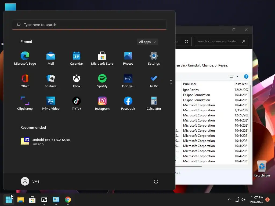This screenshot has width=275, height=206.
Task: Click horizontal scrollbar in Programs list
Action: tap(188, 167)
